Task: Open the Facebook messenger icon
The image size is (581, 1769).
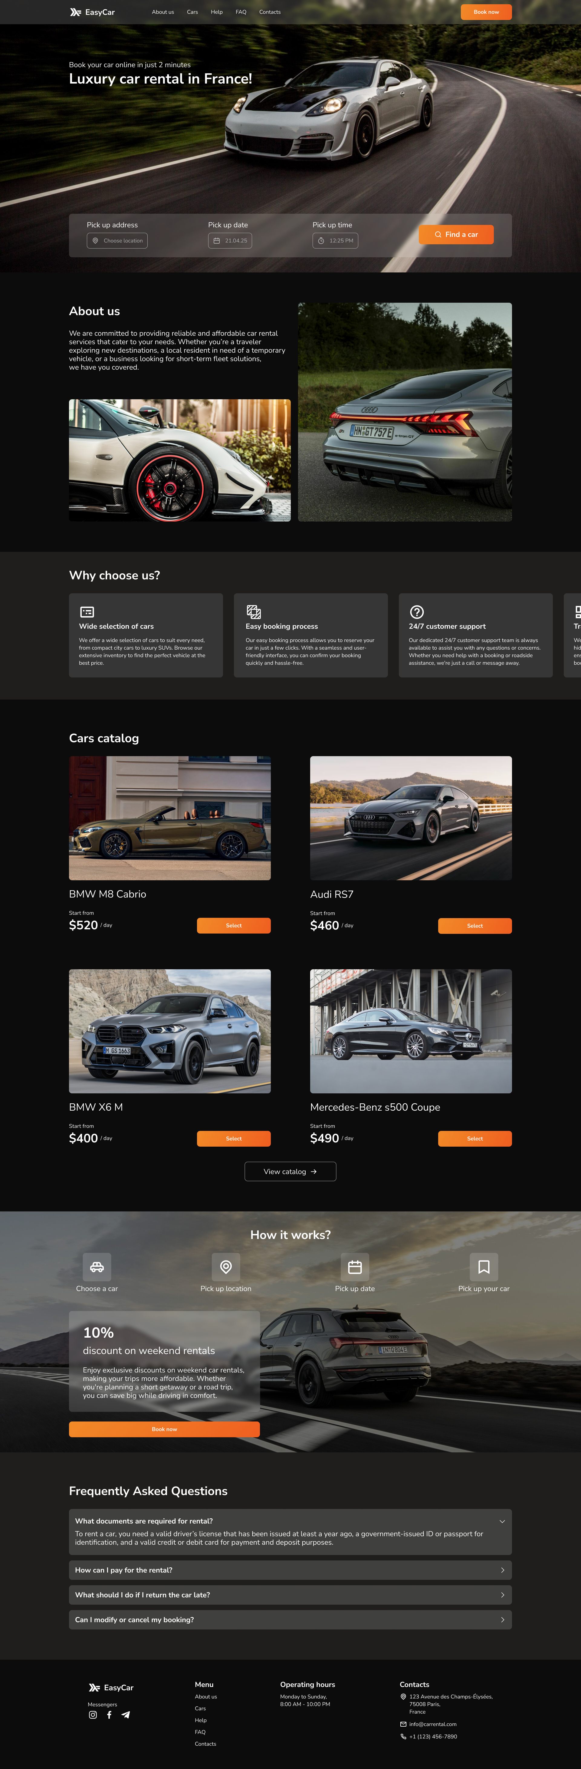Action: click(109, 1715)
